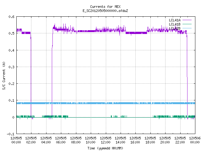Click the x-axis tick '120505 20:00'

(165, 140)
